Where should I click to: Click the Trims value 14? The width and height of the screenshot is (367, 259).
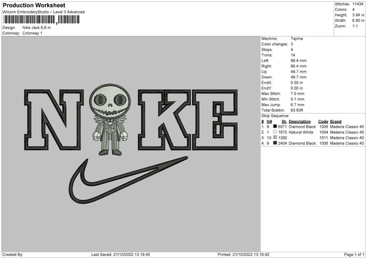tap(293, 55)
